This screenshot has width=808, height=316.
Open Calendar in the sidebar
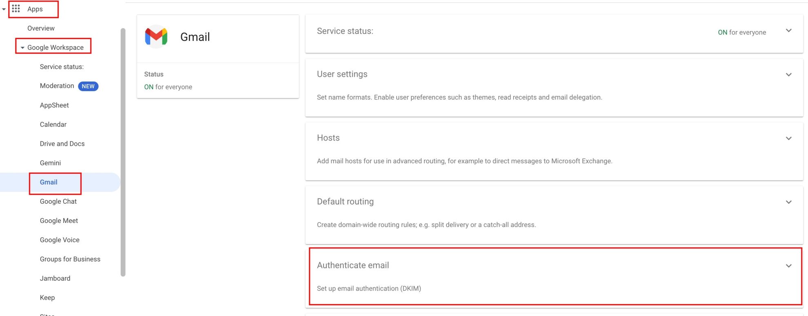coord(53,125)
